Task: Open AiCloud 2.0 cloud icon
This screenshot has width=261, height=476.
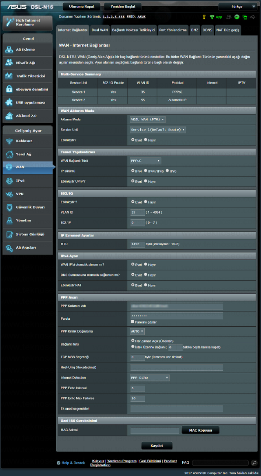Action: pyautogui.click(x=9, y=116)
